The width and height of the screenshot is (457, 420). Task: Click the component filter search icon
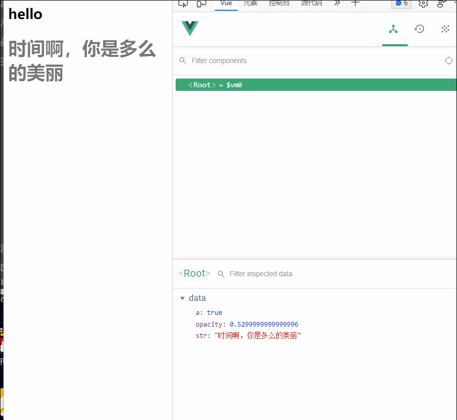click(183, 61)
